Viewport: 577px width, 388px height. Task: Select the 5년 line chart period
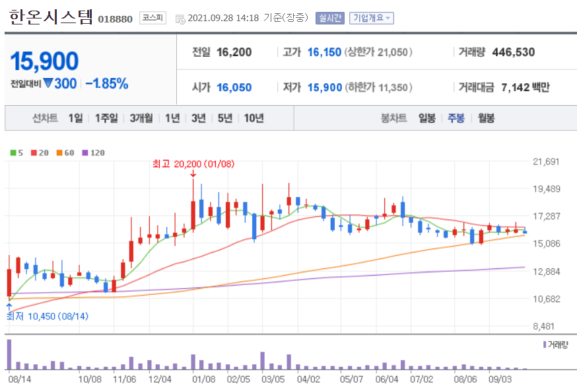(x=225, y=118)
